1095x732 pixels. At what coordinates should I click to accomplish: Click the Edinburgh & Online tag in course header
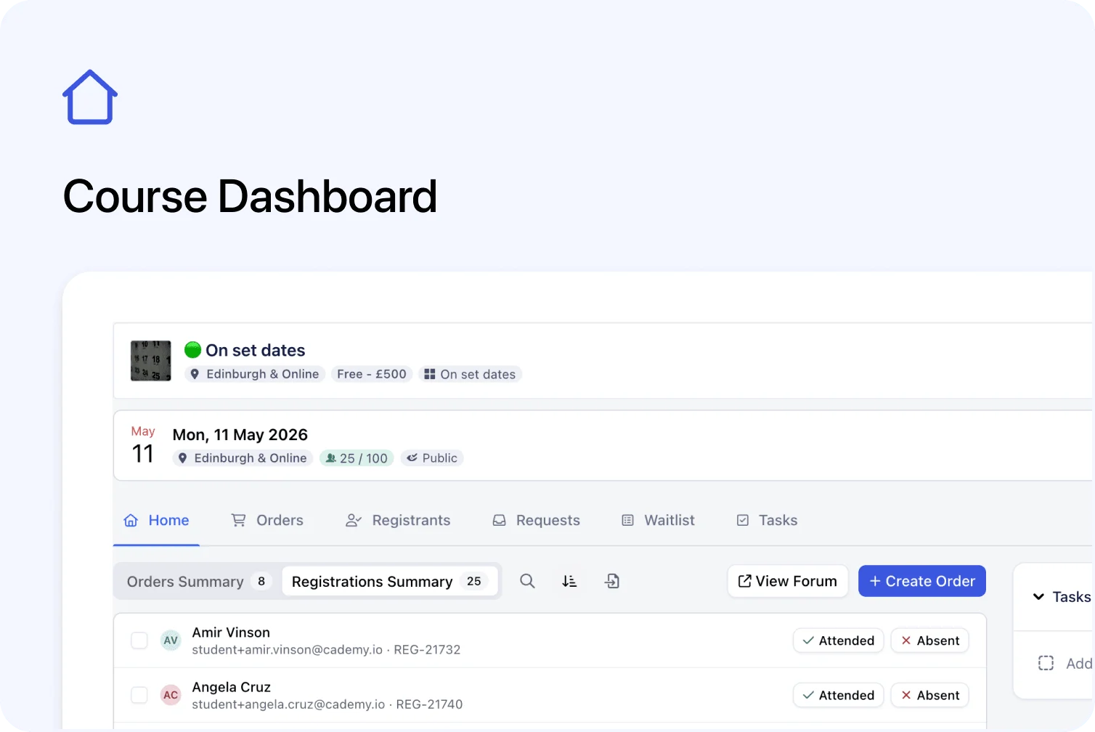(x=255, y=374)
